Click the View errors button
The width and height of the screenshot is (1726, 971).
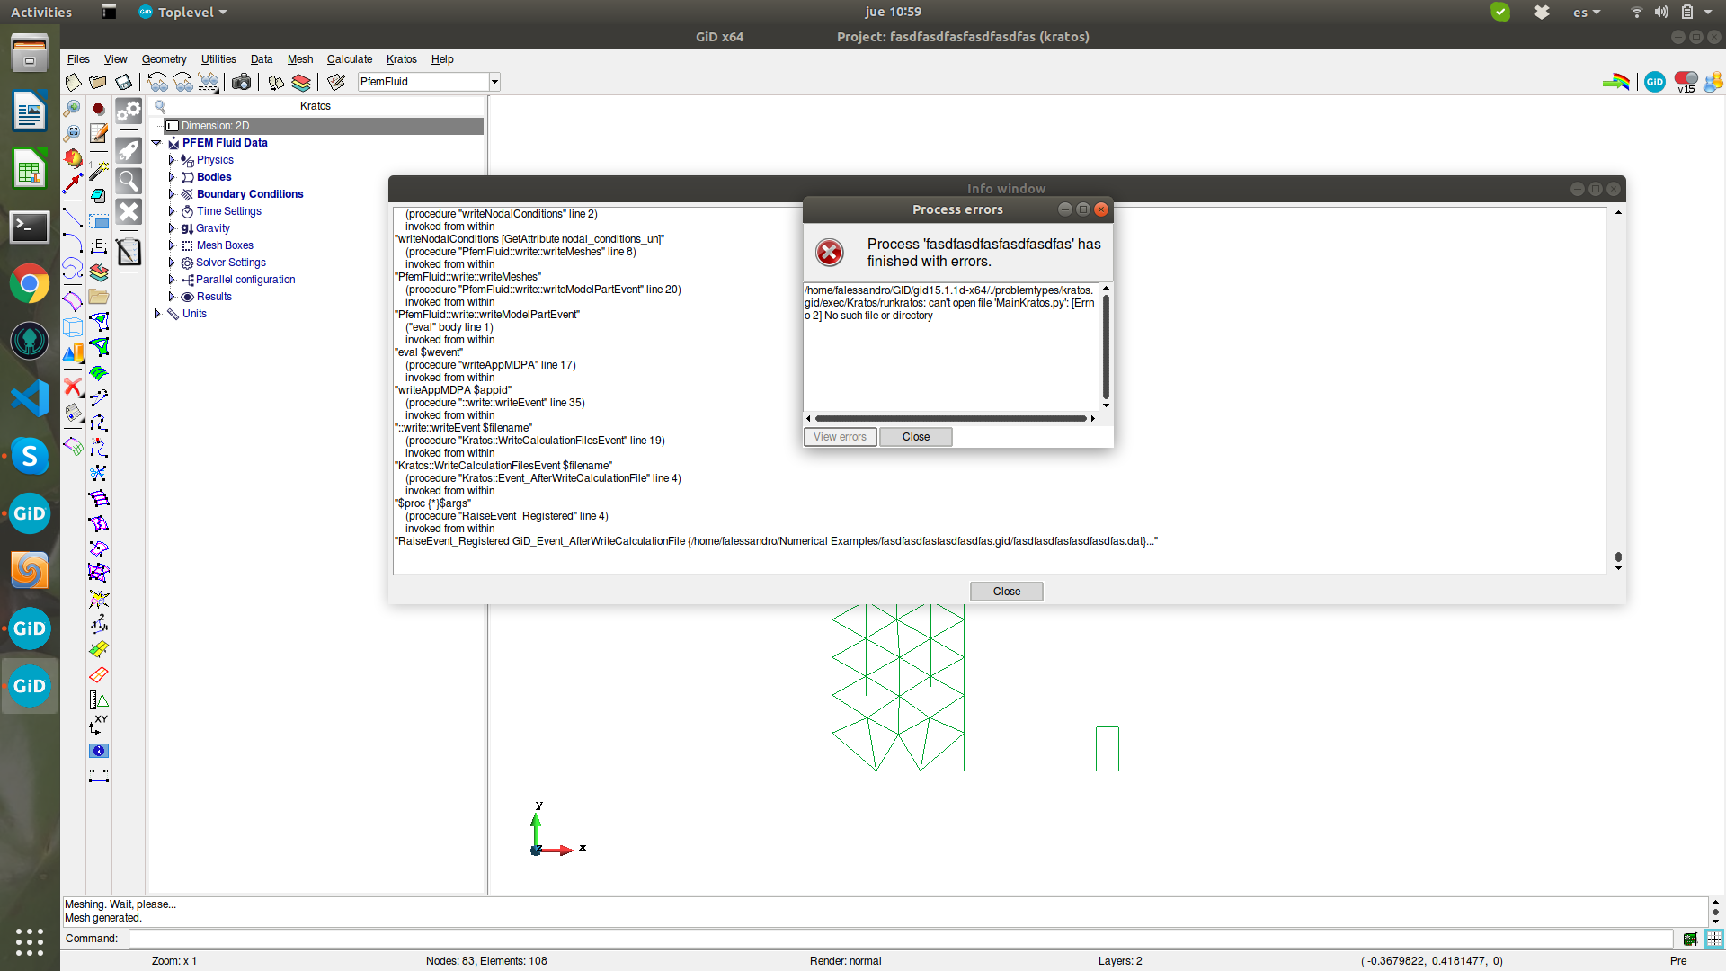pyautogui.click(x=839, y=437)
